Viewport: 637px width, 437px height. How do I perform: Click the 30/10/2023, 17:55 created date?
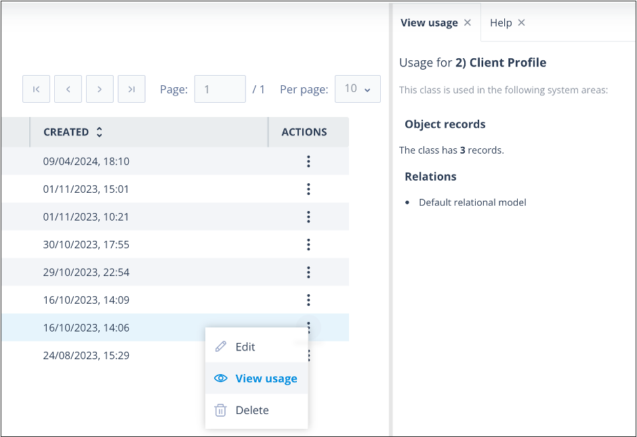[x=86, y=244]
